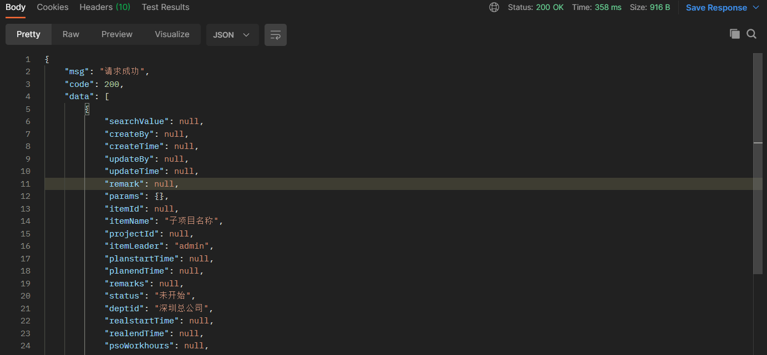Screen dimensions: 767x355
Task: Switch to the Cookies tab
Action: 53,7
